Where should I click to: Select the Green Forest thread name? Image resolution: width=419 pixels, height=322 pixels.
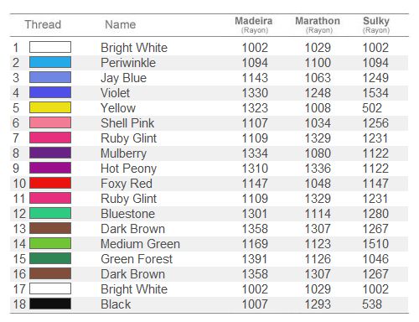tap(137, 259)
